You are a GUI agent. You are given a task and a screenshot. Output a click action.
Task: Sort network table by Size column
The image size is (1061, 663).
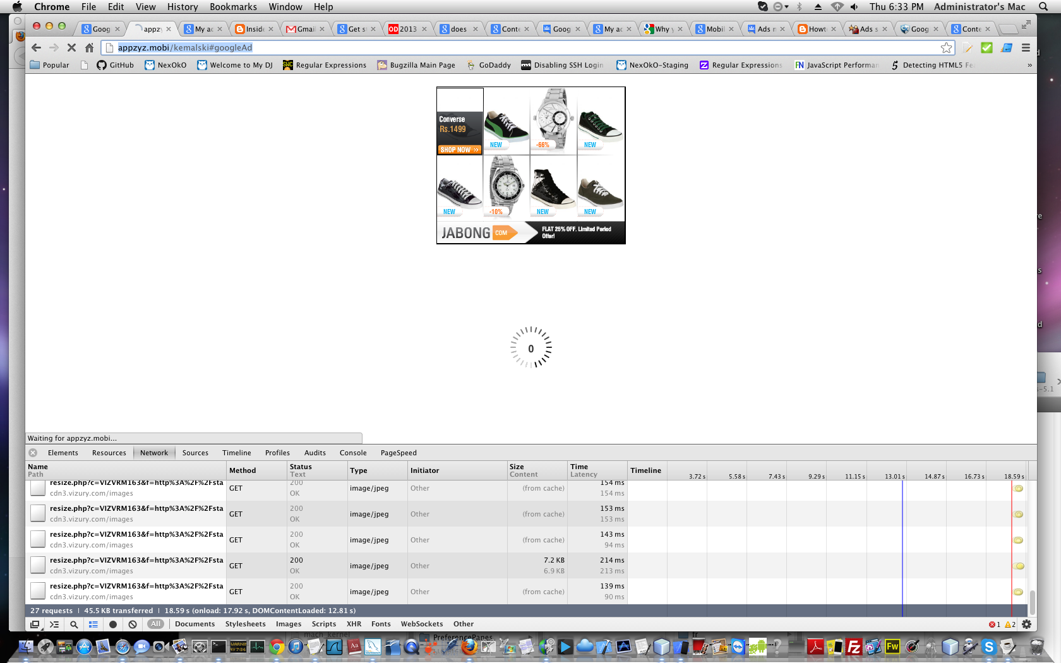(537, 470)
